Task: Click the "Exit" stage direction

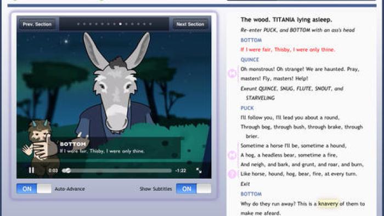Action: click(x=245, y=184)
